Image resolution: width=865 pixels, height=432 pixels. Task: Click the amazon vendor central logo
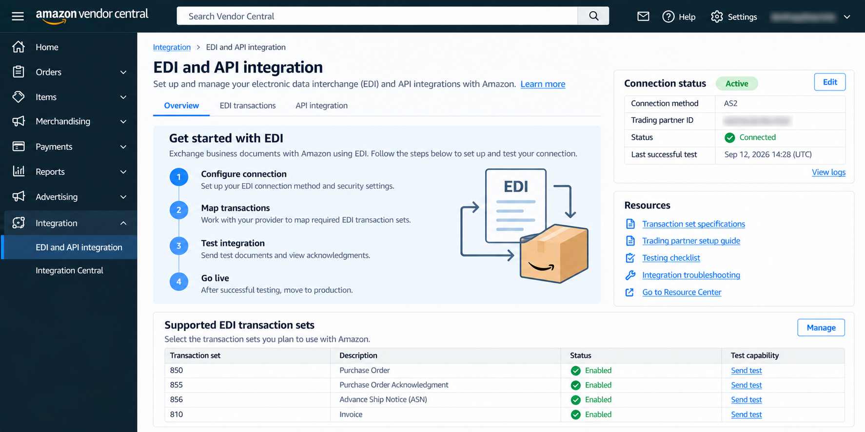coord(92,16)
